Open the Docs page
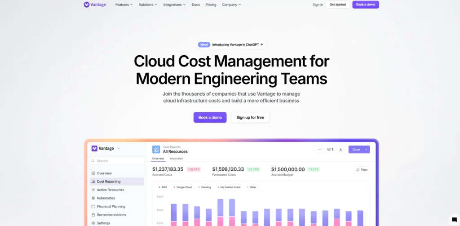This screenshot has width=460, height=226. coord(196,4)
